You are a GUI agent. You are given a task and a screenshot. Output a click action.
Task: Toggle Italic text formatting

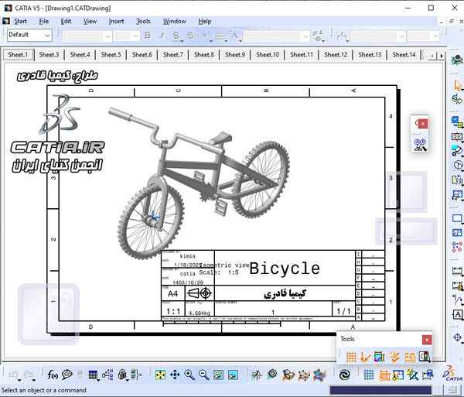point(162,36)
